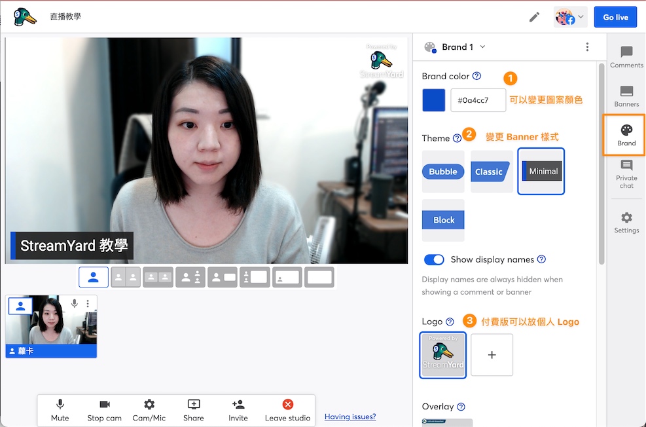This screenshot has height=427, width=646.
Task: Click the Go live button
Action: coord(615,17)
